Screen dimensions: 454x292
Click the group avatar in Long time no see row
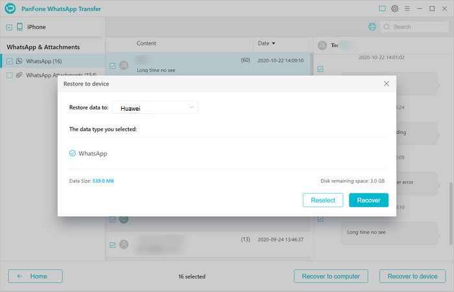tap(124, 65)
